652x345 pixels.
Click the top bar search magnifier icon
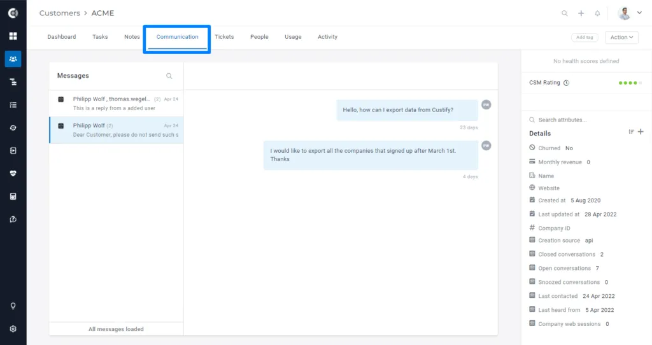pyautogui.click(x=564, y=13)
